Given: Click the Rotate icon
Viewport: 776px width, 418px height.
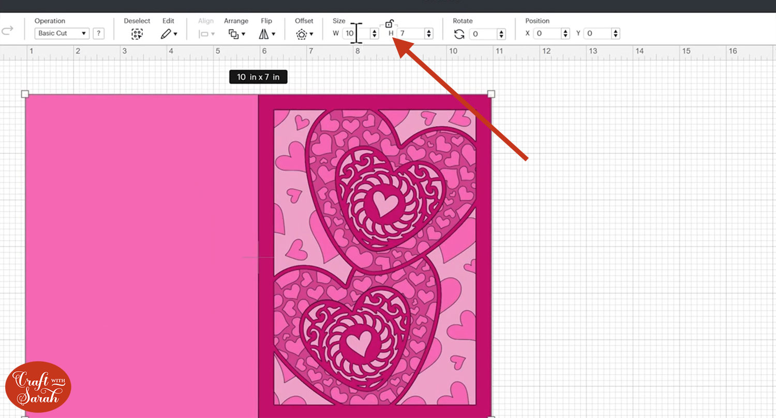Looking at the screenshot, I should (x=459, y=34).
